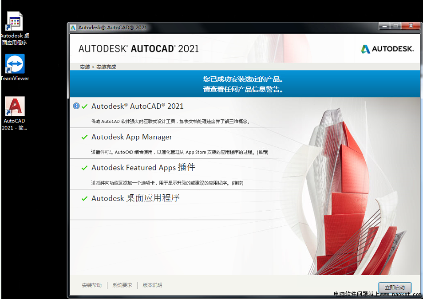Click the AUTODESK AUTOCAD 2021 header title
This screenshot has height=299, width=423.
pyautogui.click(x=138, y=49)
